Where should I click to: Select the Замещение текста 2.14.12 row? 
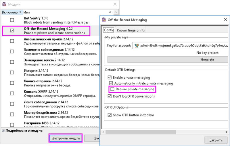pos(50,62)
